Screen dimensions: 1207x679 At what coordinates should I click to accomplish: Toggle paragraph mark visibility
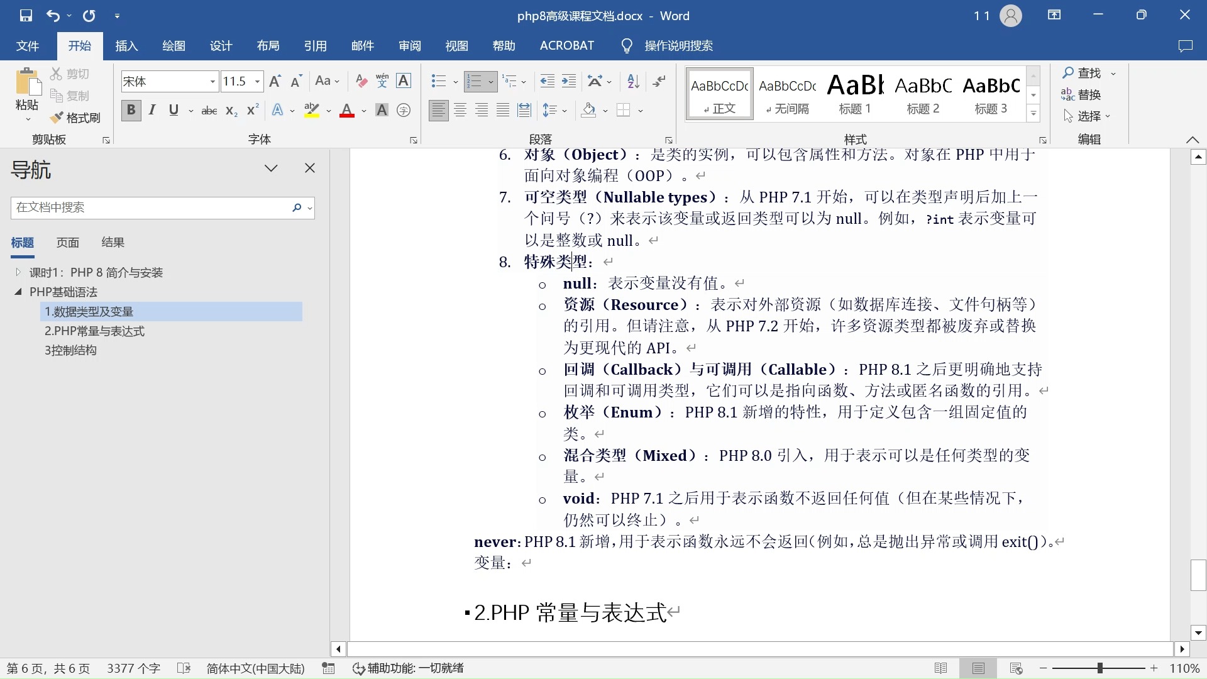tap(659, 81)
